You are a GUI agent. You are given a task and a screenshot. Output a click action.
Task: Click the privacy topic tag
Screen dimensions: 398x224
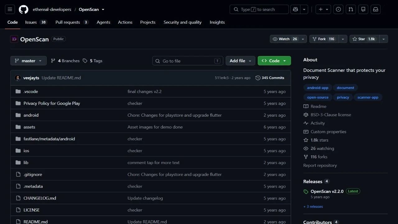point(343,97)
